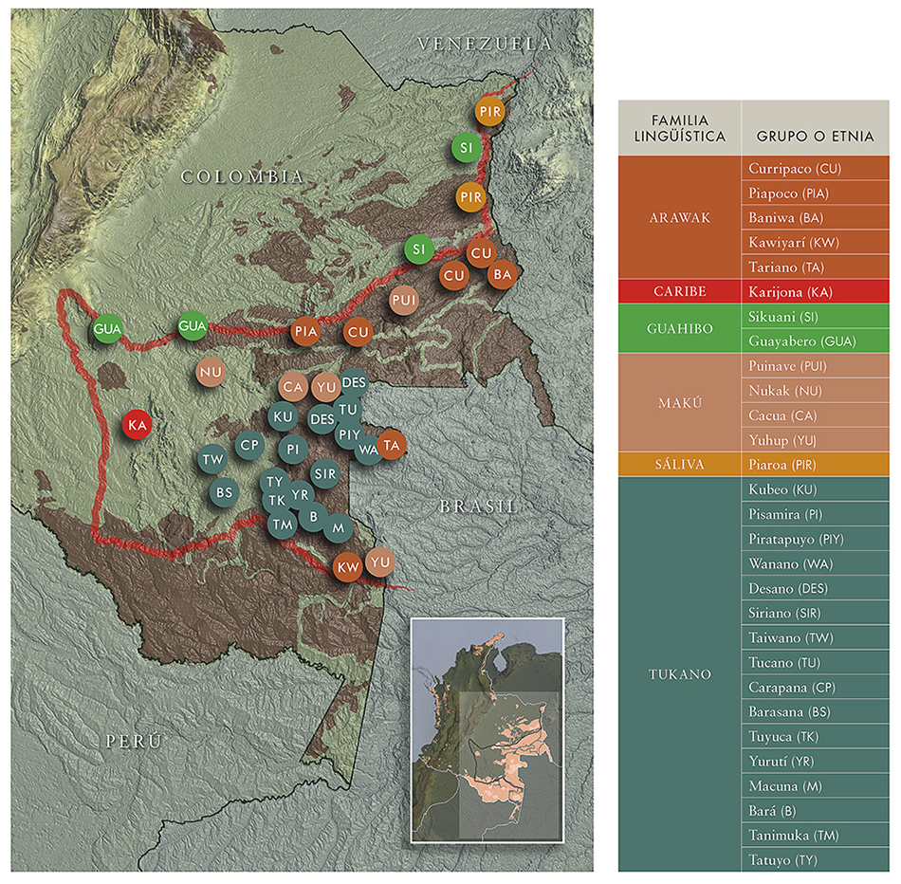Select the CP Carapana marker
Screen dimensions: 901x884
click(x=248, y=444)
